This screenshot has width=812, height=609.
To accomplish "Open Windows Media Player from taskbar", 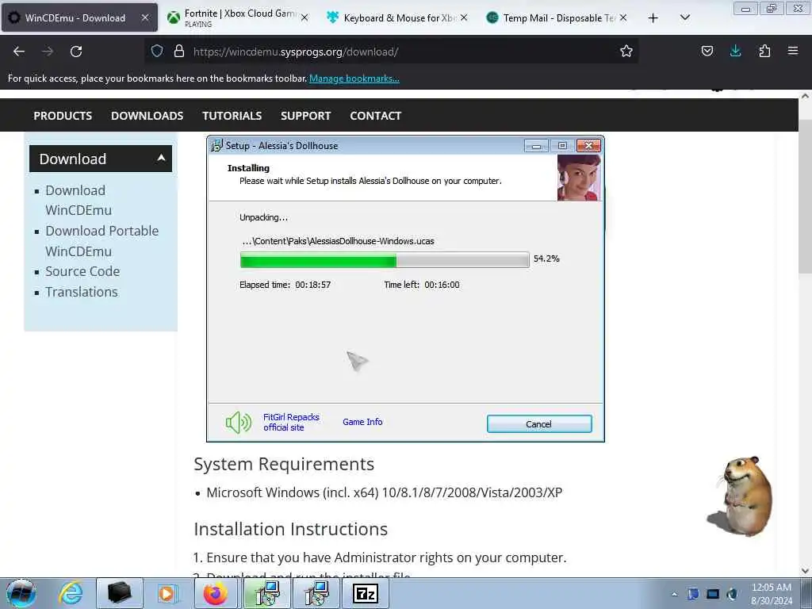I will [x=167, y=593].
